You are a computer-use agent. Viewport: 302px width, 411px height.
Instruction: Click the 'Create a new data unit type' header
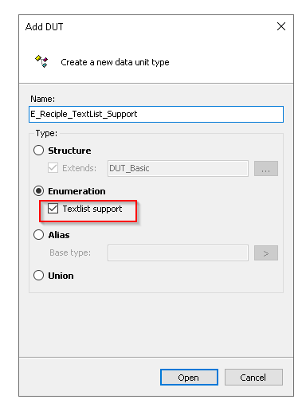tap(115, 62)
